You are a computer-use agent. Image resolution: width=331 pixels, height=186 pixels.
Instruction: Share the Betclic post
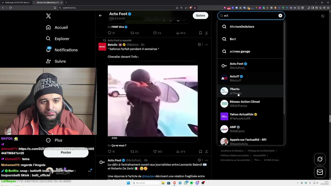[x=206, y=152]
